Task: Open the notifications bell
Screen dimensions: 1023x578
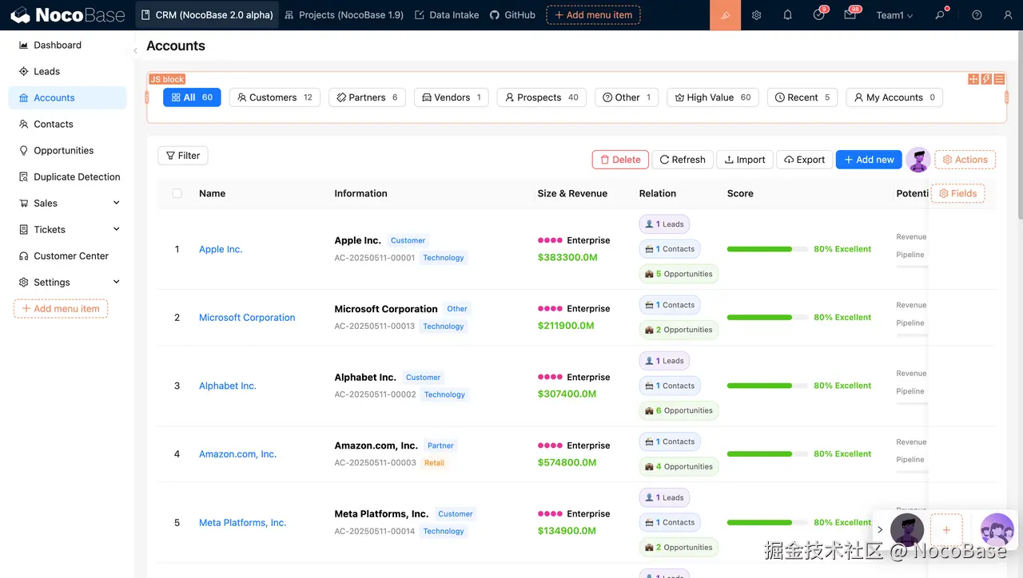Action: pyautogui.click(x=787, y=15)
